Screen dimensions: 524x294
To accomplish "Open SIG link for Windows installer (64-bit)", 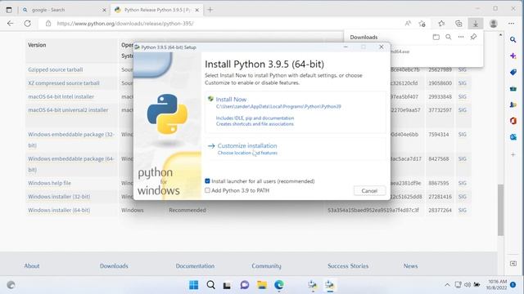I will (462, 211).
